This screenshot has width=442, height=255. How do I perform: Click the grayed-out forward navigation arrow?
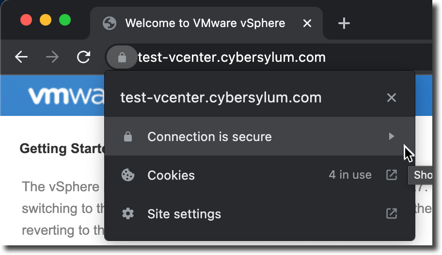point(52,57)
